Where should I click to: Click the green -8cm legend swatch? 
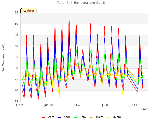click(x=75, y=117)
